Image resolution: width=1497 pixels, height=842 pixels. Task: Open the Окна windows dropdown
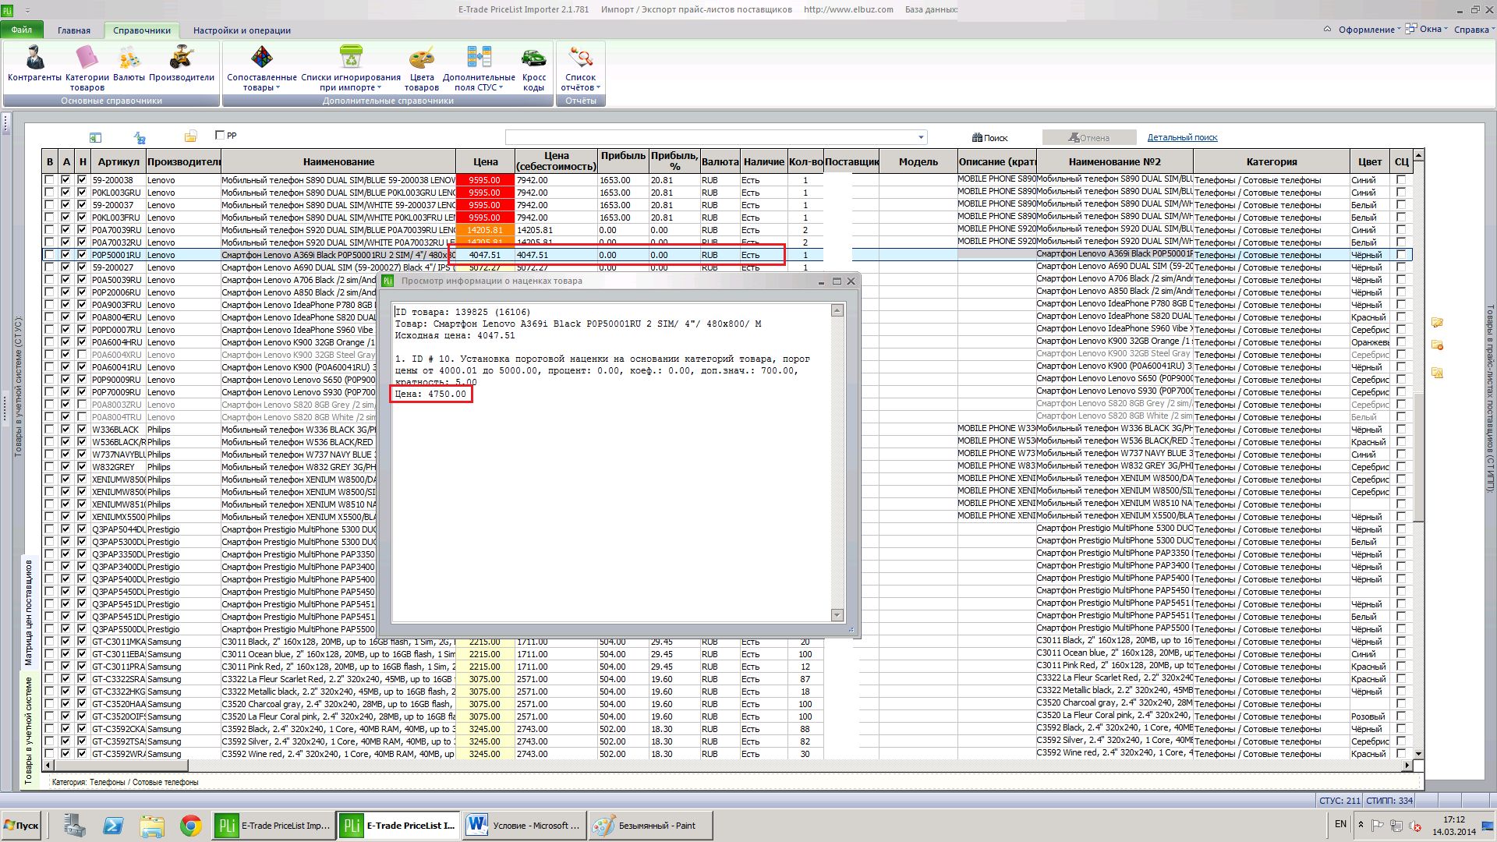(x=1426, y=30)
